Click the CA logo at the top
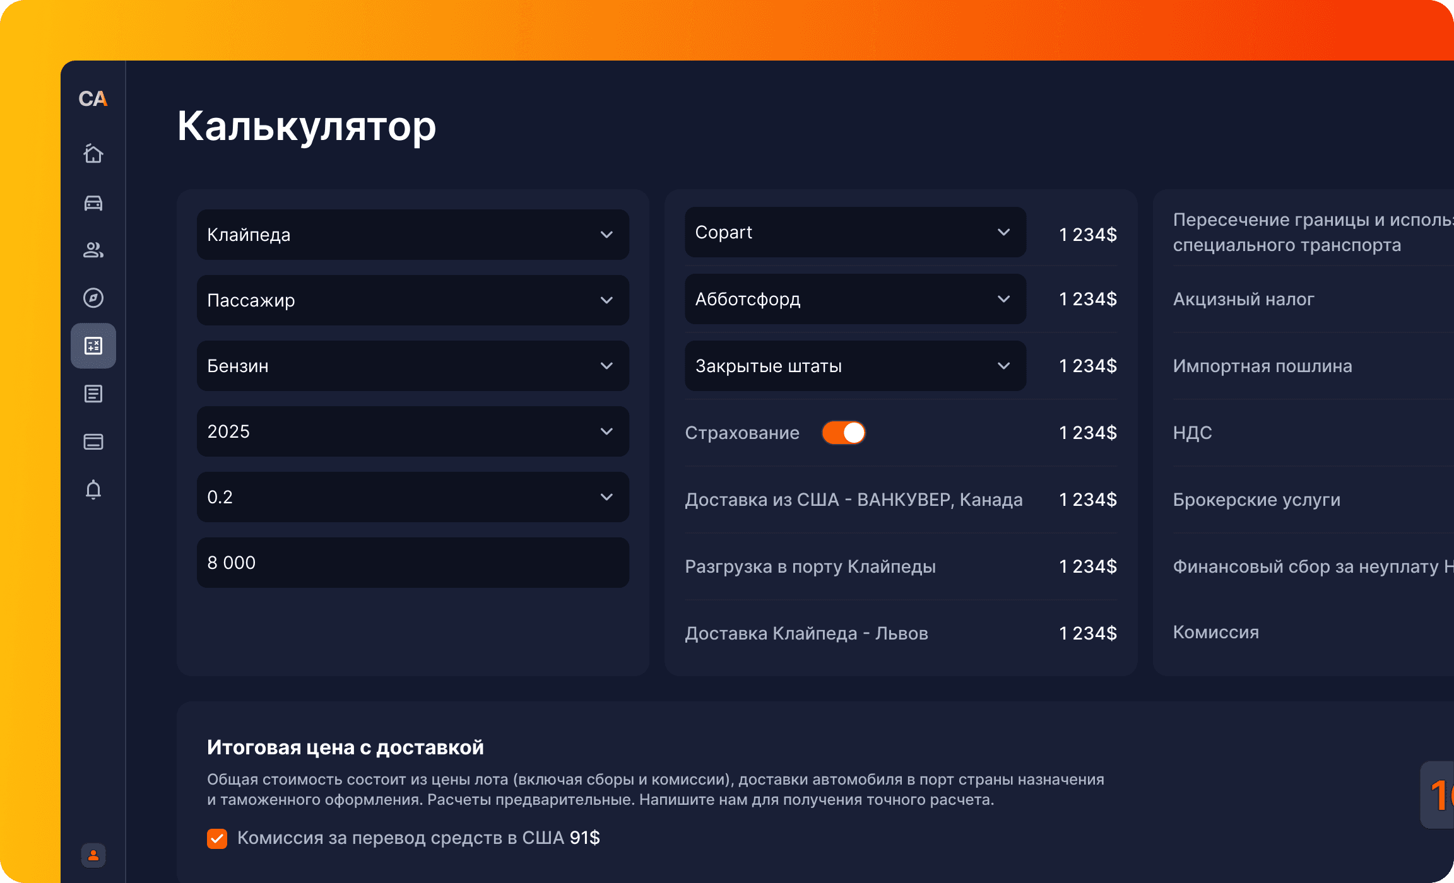1454x883 pixels. click(92, 98)
